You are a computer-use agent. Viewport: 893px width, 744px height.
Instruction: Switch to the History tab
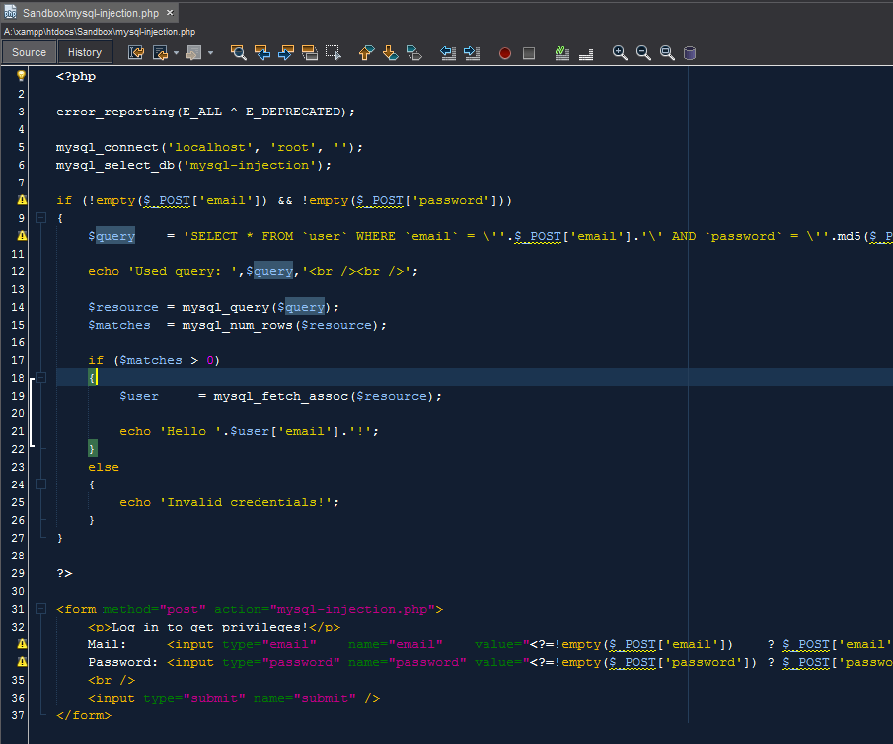pos(84,51)
